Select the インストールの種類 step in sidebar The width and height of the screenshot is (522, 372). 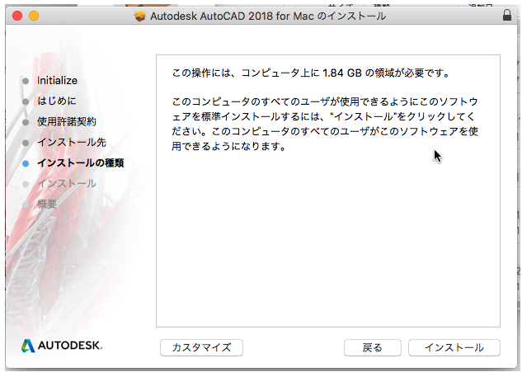click(81, 162)
